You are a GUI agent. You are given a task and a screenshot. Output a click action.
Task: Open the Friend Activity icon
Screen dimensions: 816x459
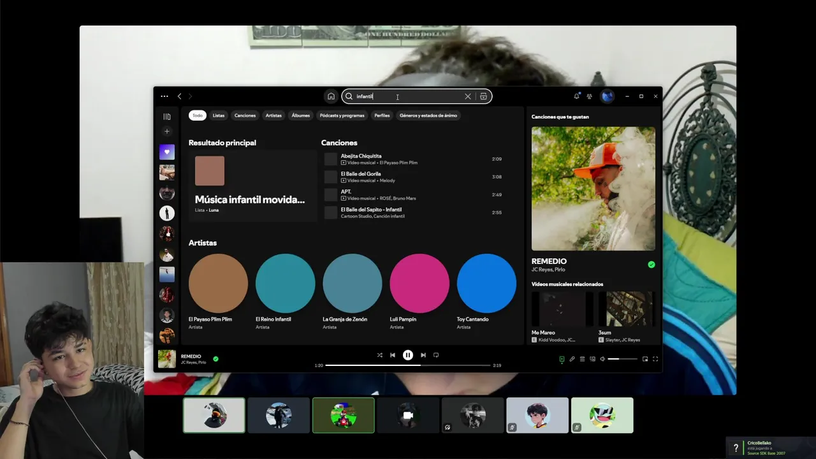[x=589, y=96]
